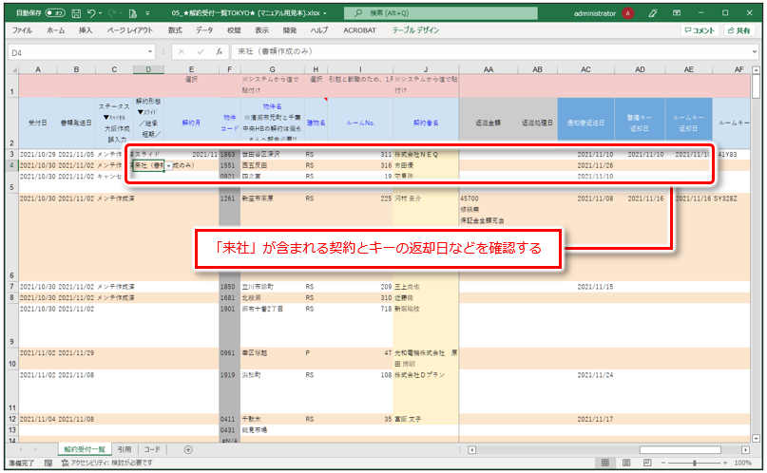Open Customize Quick Access Toolbar dropdown
The image size is (767, 473).
coord(147,13)
